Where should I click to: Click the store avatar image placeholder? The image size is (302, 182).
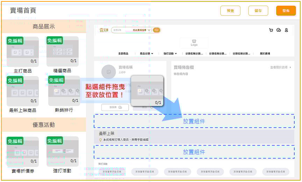(x=109, y=72)
